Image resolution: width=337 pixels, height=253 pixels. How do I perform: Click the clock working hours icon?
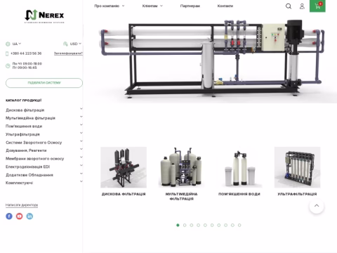pos(8,66)
